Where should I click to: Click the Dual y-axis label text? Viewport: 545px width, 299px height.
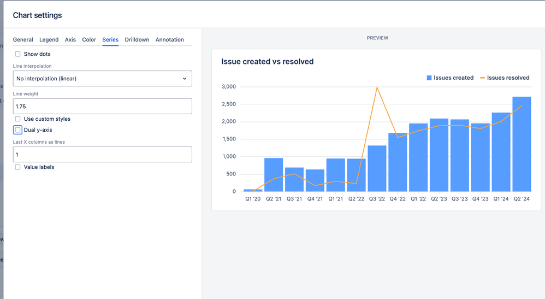tap(38, 130)
